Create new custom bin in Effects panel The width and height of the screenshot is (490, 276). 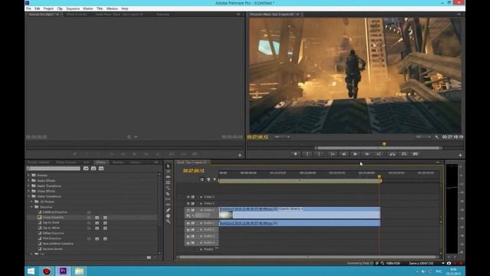(x=149, y=258)
